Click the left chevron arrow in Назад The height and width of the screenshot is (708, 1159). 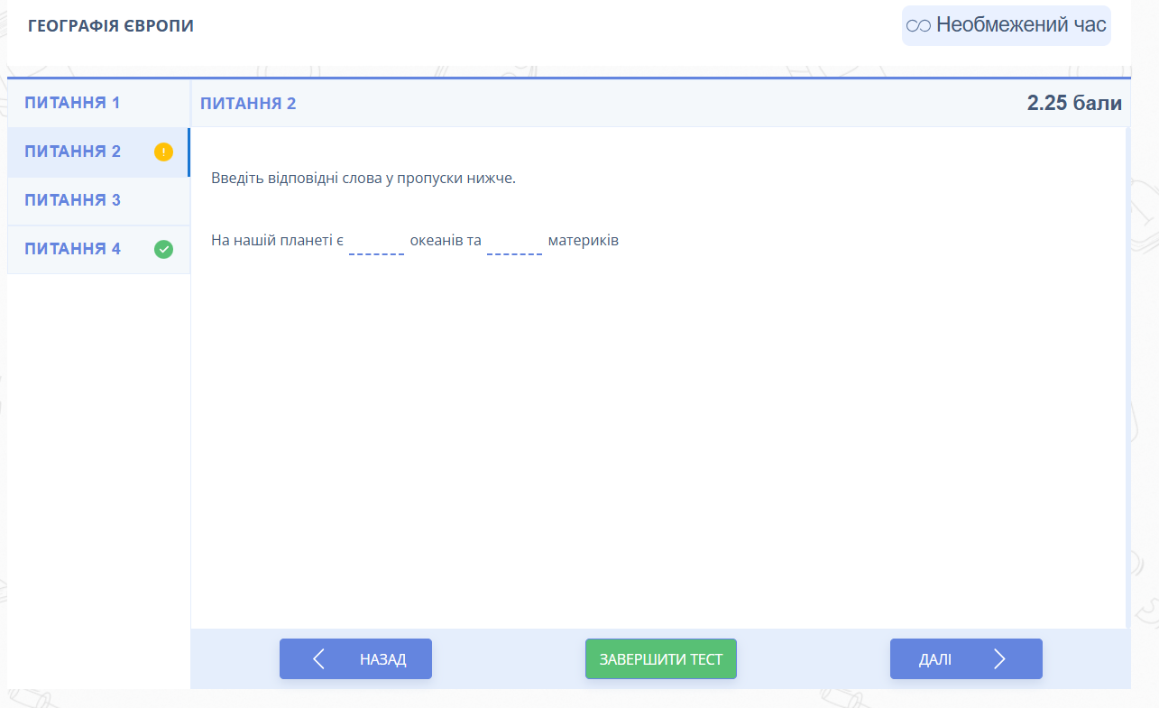(x=318, y=659)
